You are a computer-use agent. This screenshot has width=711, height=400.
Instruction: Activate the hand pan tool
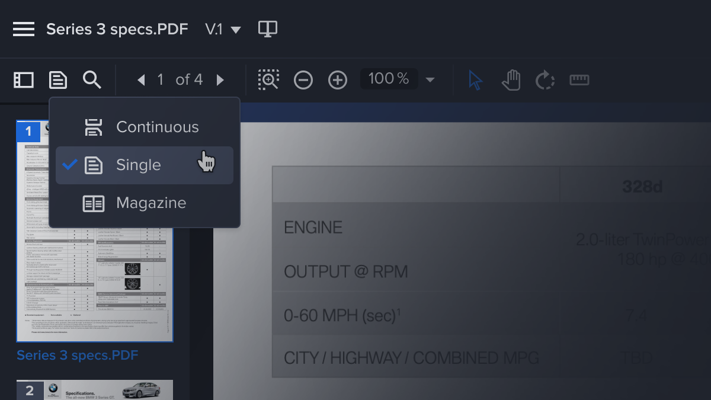click(x=511, y=80)
